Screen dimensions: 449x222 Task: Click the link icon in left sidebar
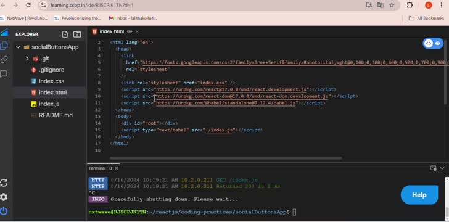(4, 60)
